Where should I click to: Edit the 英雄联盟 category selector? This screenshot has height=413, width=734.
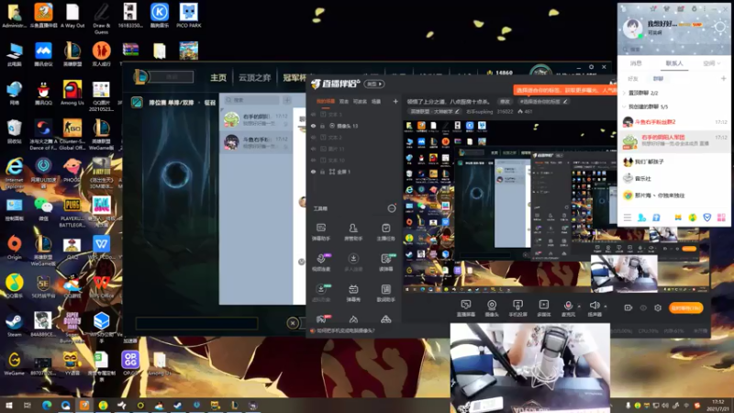point(435,111)
